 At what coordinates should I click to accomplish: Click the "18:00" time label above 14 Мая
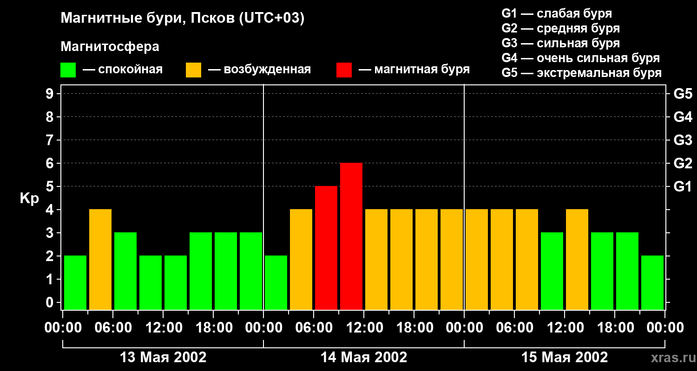tap(414, 328)
